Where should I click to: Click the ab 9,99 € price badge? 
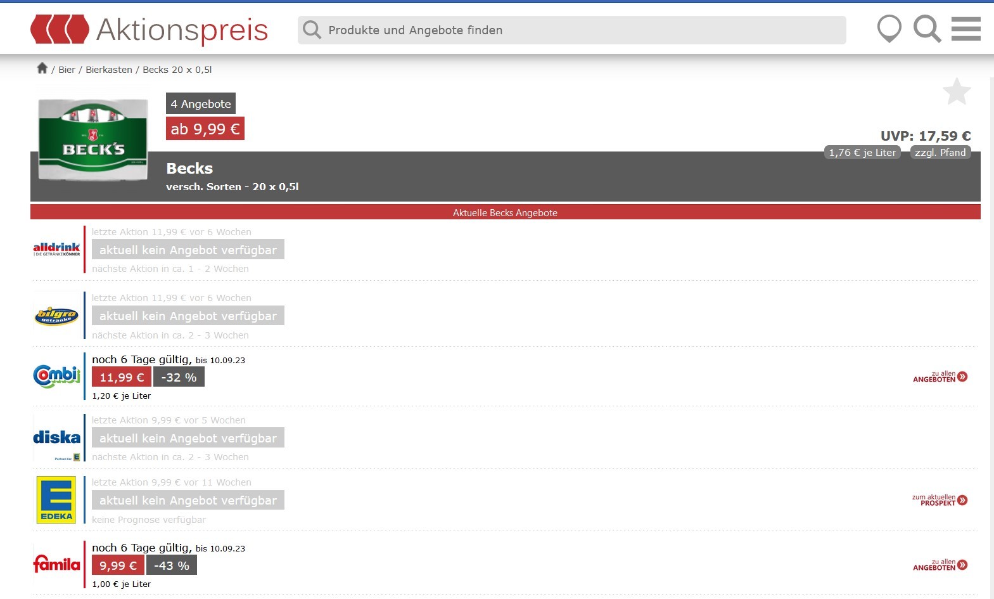[205, 129]
